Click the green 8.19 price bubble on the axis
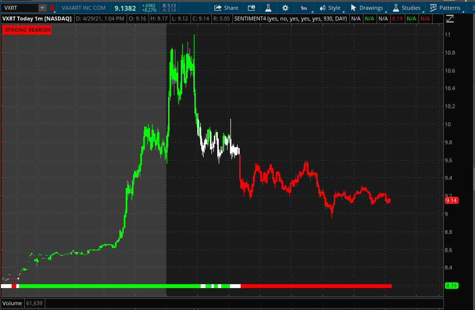Screen dimensions: 475x310 click(x=451, y=286)
